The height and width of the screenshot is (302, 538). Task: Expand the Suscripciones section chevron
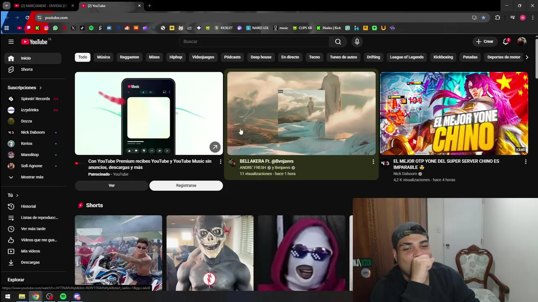coord(40,88)
